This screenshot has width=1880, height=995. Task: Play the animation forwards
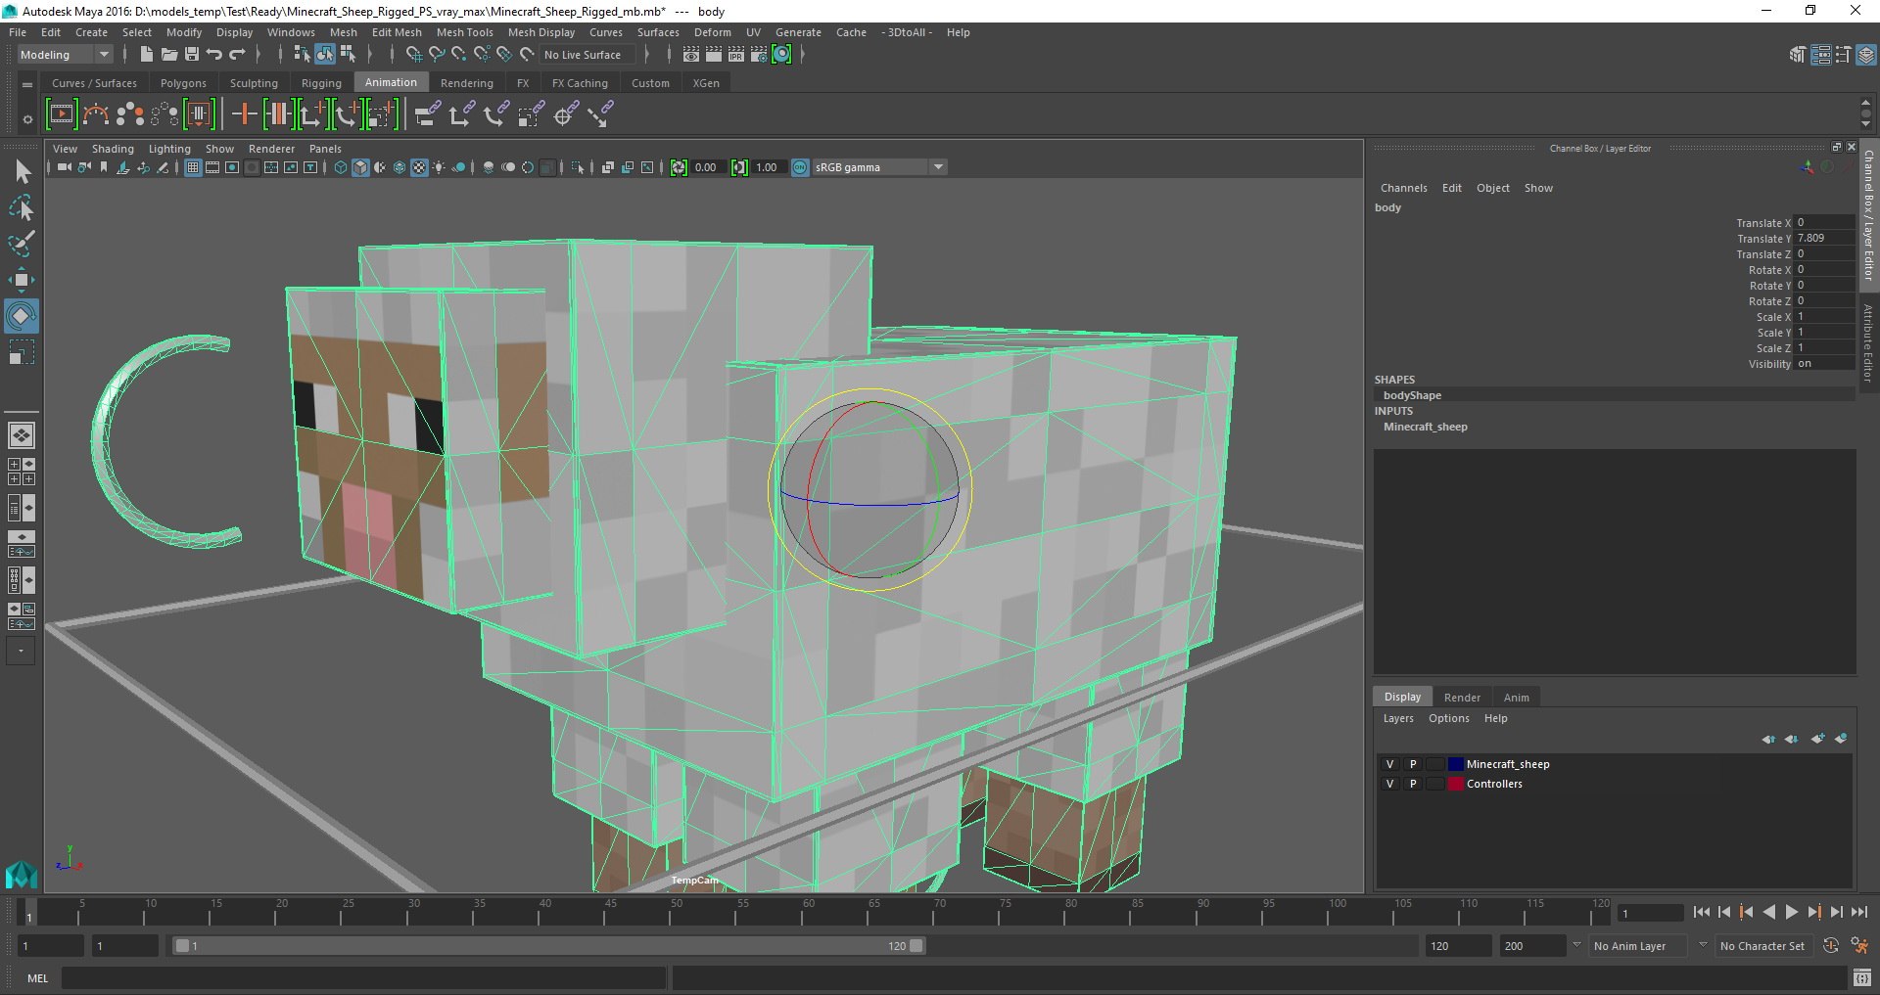[1791, 912]
